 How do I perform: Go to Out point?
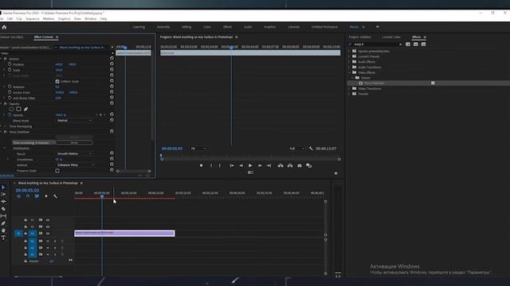[x=269, y=166]
